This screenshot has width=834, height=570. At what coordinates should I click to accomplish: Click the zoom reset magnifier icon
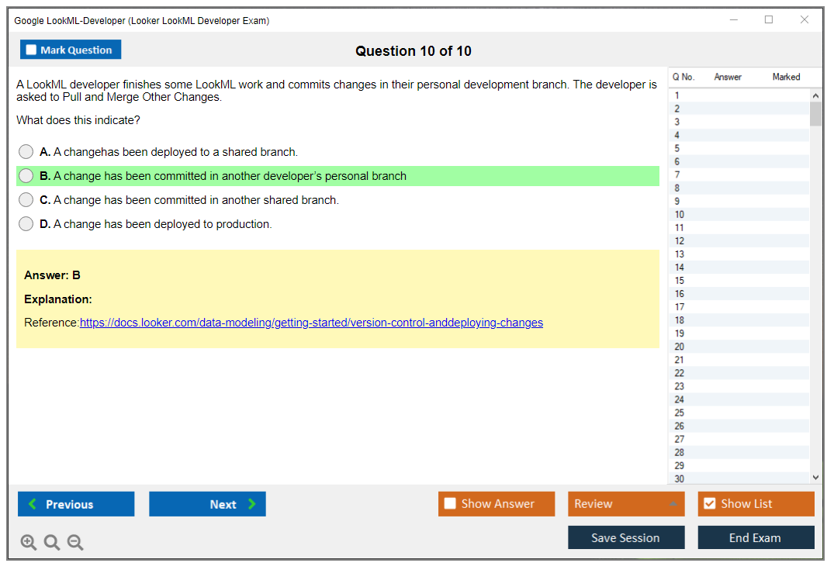52,543
